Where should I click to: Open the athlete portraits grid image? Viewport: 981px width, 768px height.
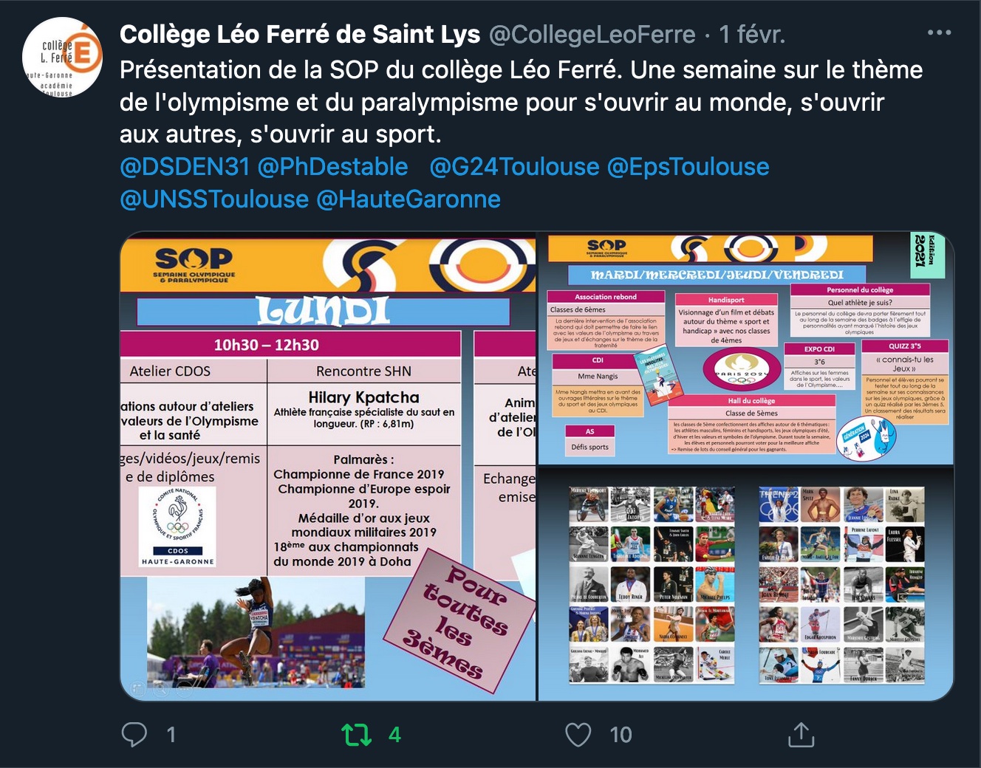tap(746, 584)
